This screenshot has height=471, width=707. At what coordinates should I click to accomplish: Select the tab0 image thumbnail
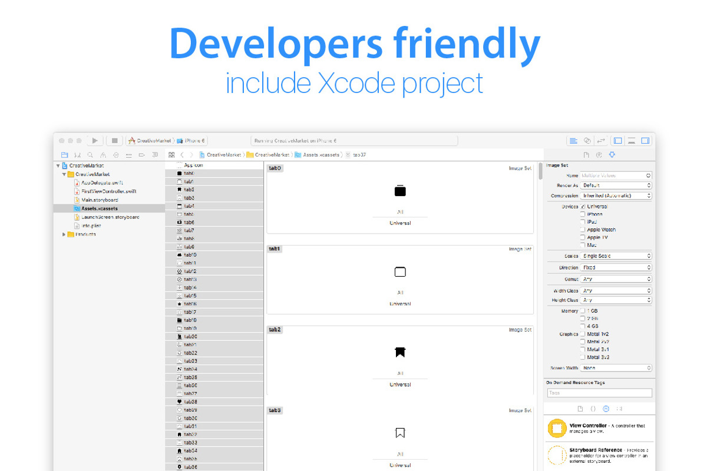click(400, 191)
